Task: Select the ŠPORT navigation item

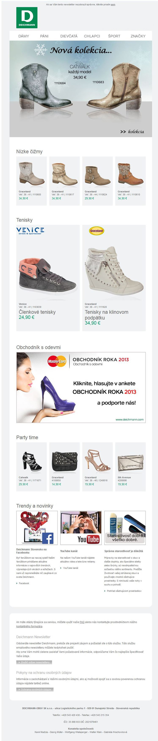Action: [x=114, y=36]
